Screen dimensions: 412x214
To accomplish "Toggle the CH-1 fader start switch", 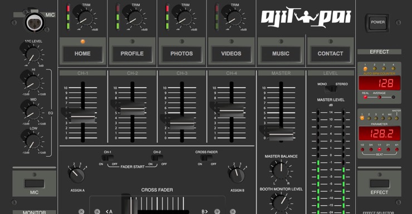I will 107,158.
